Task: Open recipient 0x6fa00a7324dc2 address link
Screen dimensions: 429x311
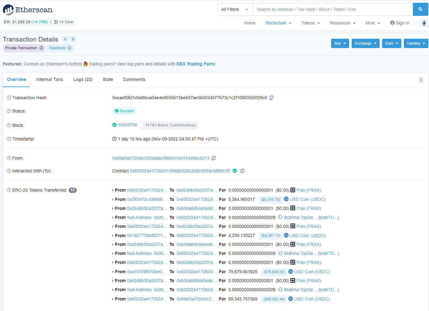Action: tap(196, 299)
